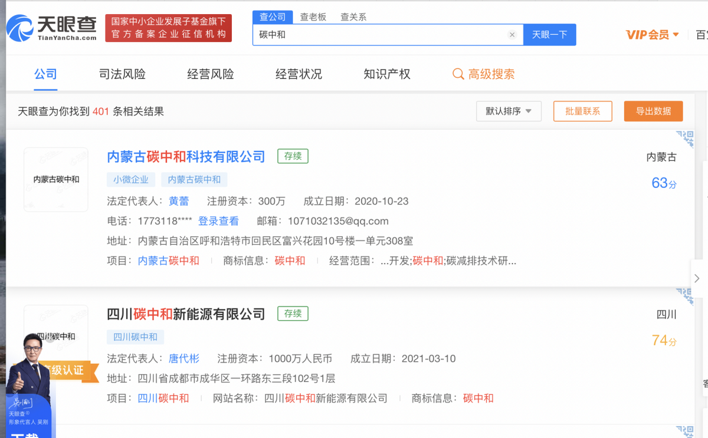Switch to the 查老板 search tab
708x438 pixels.
point(313,17)
